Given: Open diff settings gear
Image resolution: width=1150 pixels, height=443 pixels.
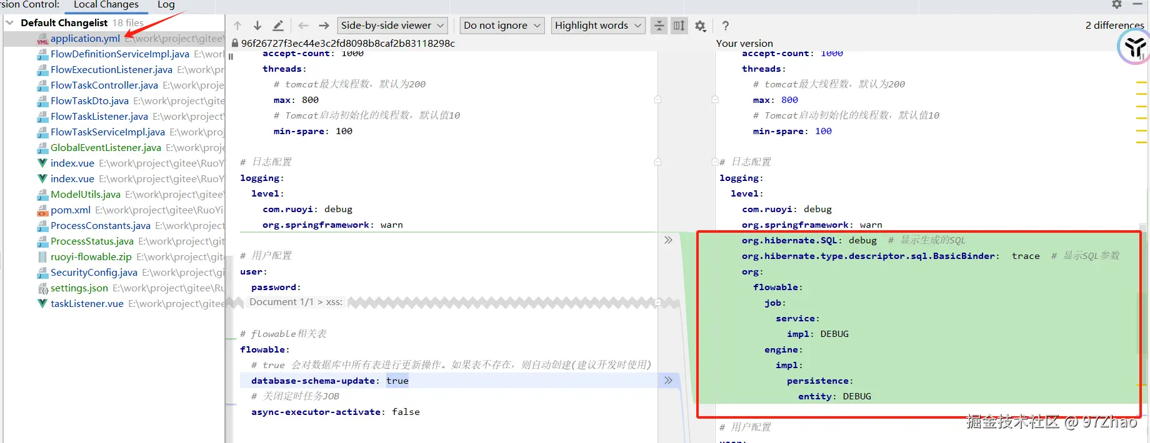Looking at the screenshot, I should [x=701, y=26].
